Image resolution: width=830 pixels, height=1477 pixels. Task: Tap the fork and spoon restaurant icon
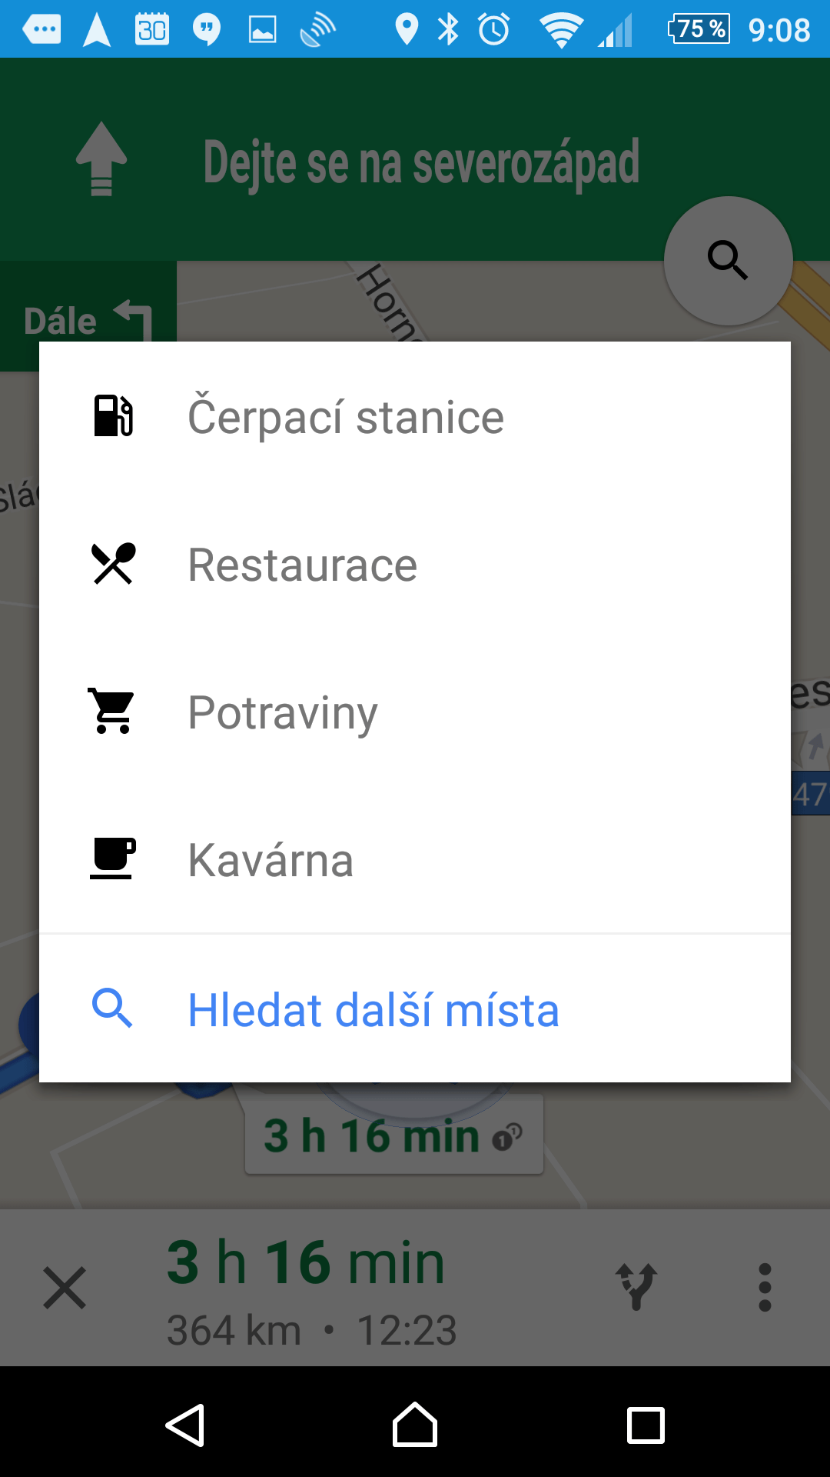113,564
